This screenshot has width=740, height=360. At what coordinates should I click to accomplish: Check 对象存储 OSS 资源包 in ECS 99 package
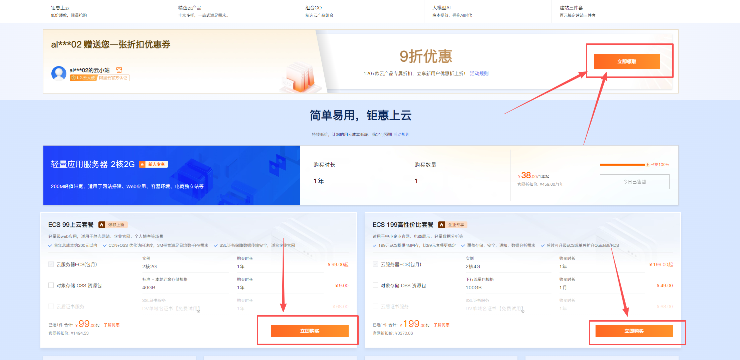(51, 285)
